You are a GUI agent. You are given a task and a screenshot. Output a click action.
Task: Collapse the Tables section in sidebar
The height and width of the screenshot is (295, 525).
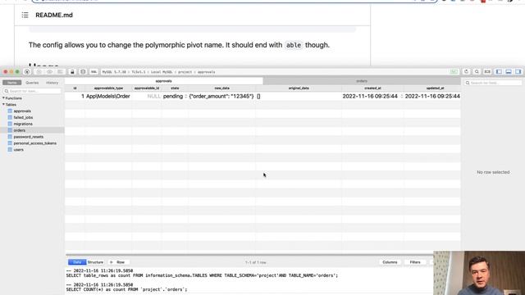tap(3, 105)
